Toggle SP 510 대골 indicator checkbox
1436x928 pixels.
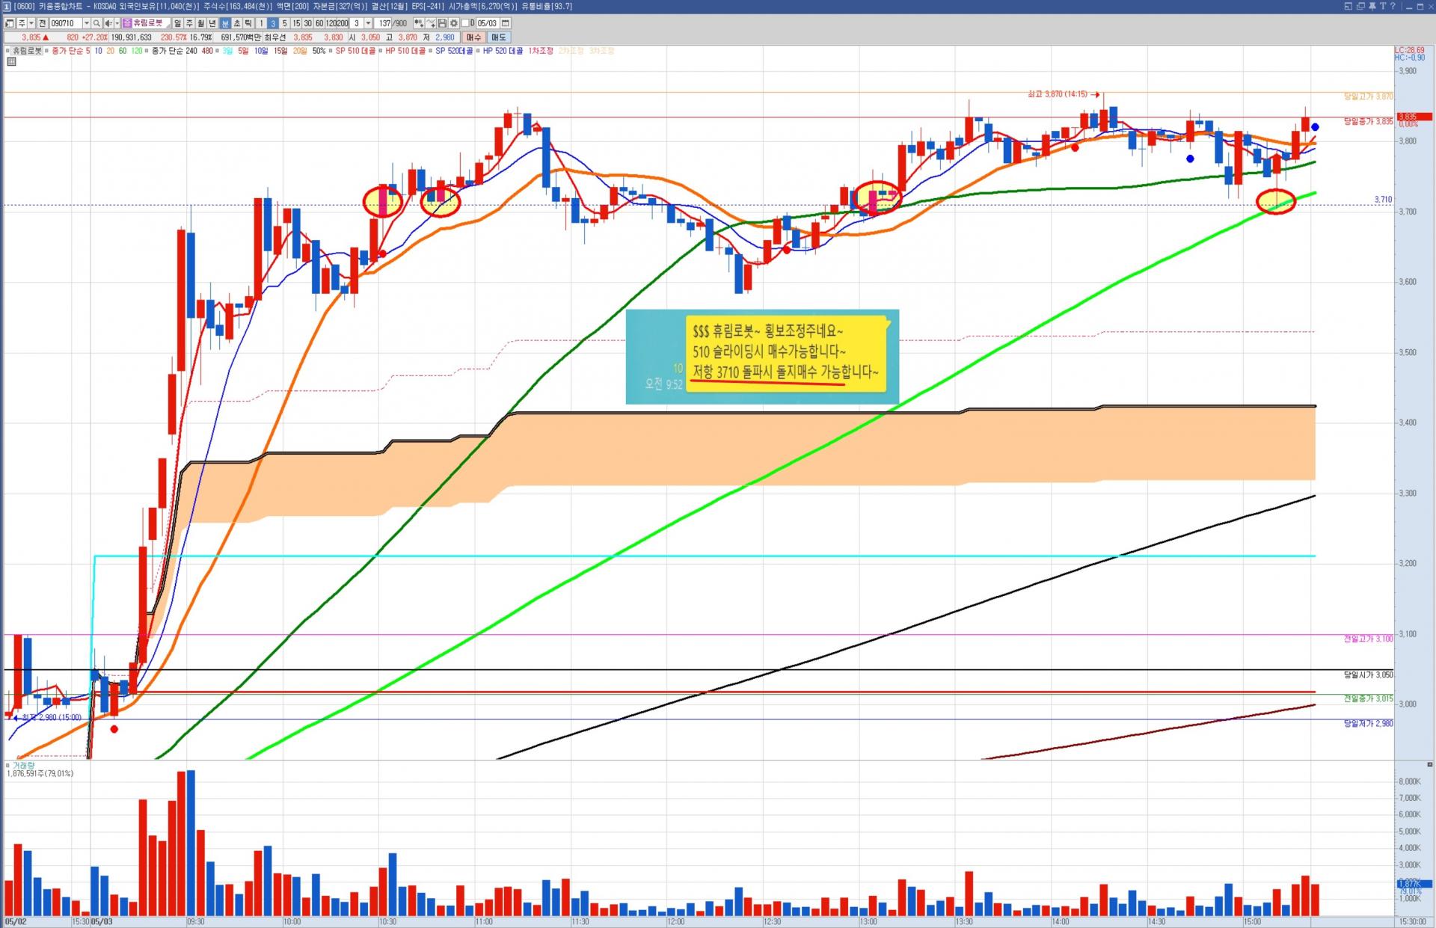330,51
